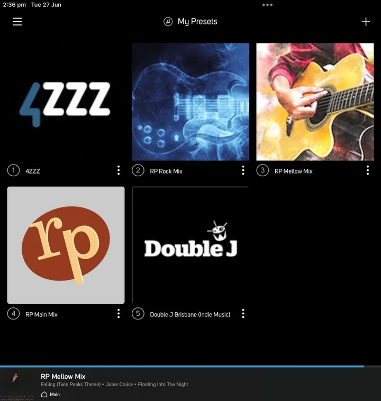
Task: Select preset number 2 circle
Action: [138, 170]
